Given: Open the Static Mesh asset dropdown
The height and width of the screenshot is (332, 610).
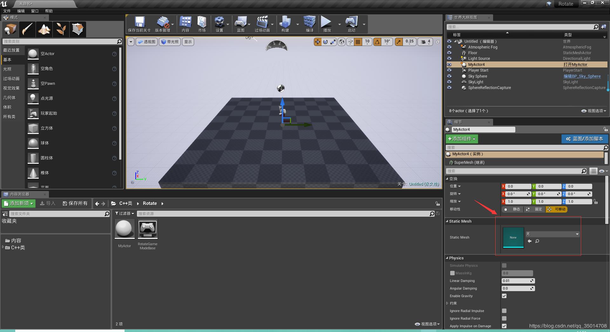Looking at the screenshot, I should 552,234.
